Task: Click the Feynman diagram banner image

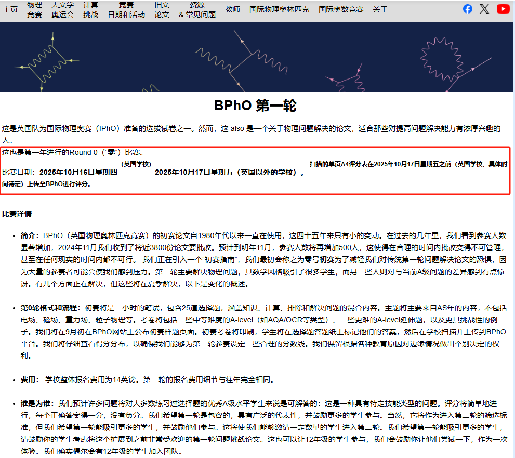Action: (x=256, y=57)
